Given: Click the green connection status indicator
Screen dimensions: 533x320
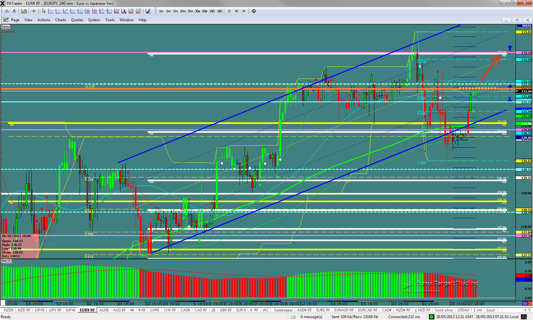Looking at the screenshot, I should 431,317.
